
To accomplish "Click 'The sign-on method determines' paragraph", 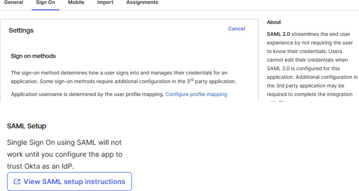I will click(124, 77).
